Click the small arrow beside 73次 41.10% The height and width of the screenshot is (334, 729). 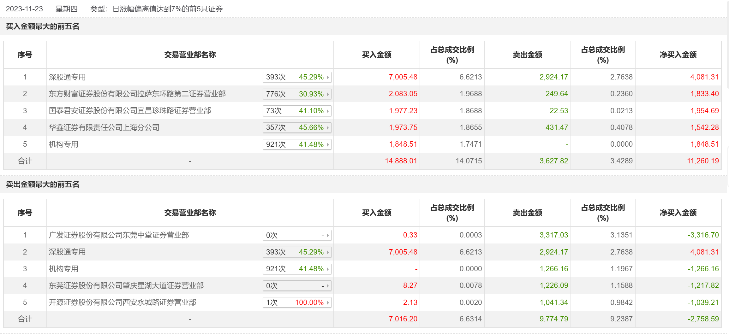pos(328,111)
